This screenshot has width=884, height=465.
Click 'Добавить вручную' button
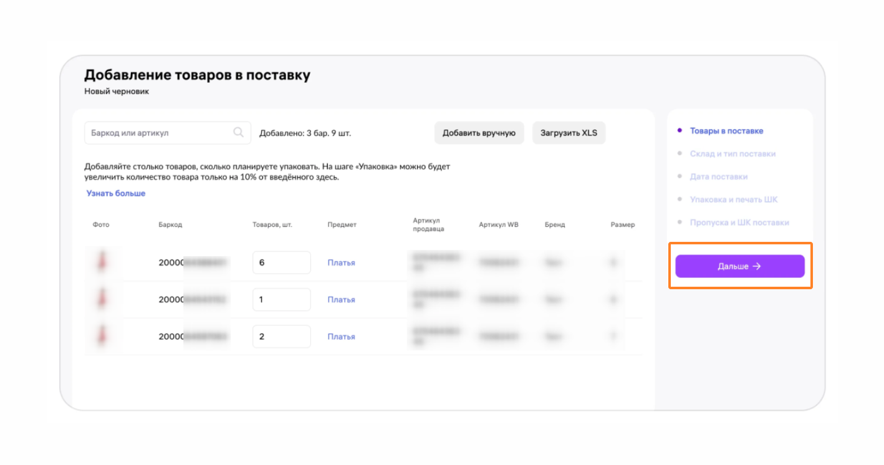(x=479, y=133)
